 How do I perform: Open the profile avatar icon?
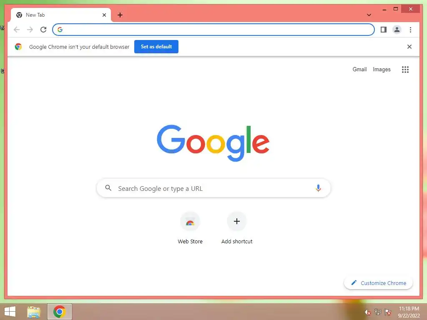coord(397,30)
